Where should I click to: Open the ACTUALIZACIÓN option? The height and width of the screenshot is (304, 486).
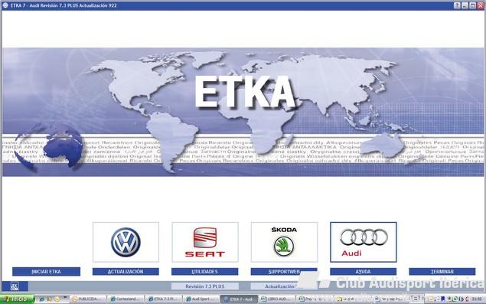click(126, 272)
